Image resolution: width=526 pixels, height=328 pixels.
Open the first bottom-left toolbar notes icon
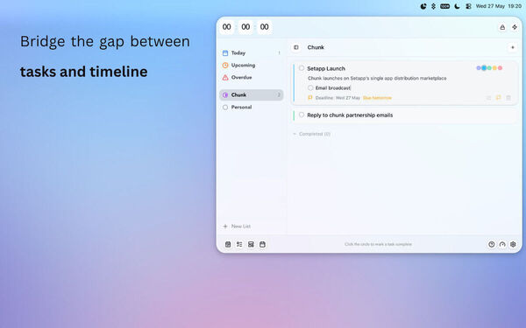tap(228, 244)
